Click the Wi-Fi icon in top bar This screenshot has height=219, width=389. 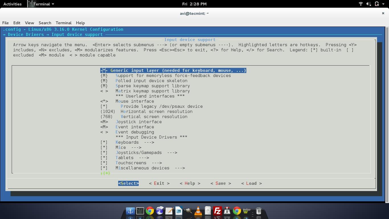[x=361, y=4]
